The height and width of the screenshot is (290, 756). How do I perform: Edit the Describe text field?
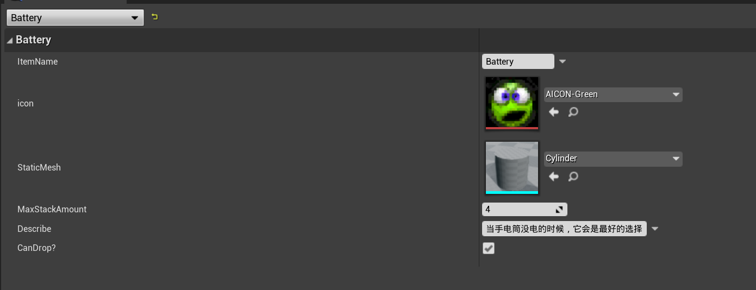[x=564, y=229]
